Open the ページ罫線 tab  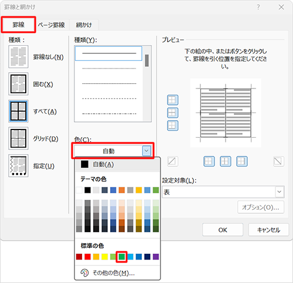[52, 25]
